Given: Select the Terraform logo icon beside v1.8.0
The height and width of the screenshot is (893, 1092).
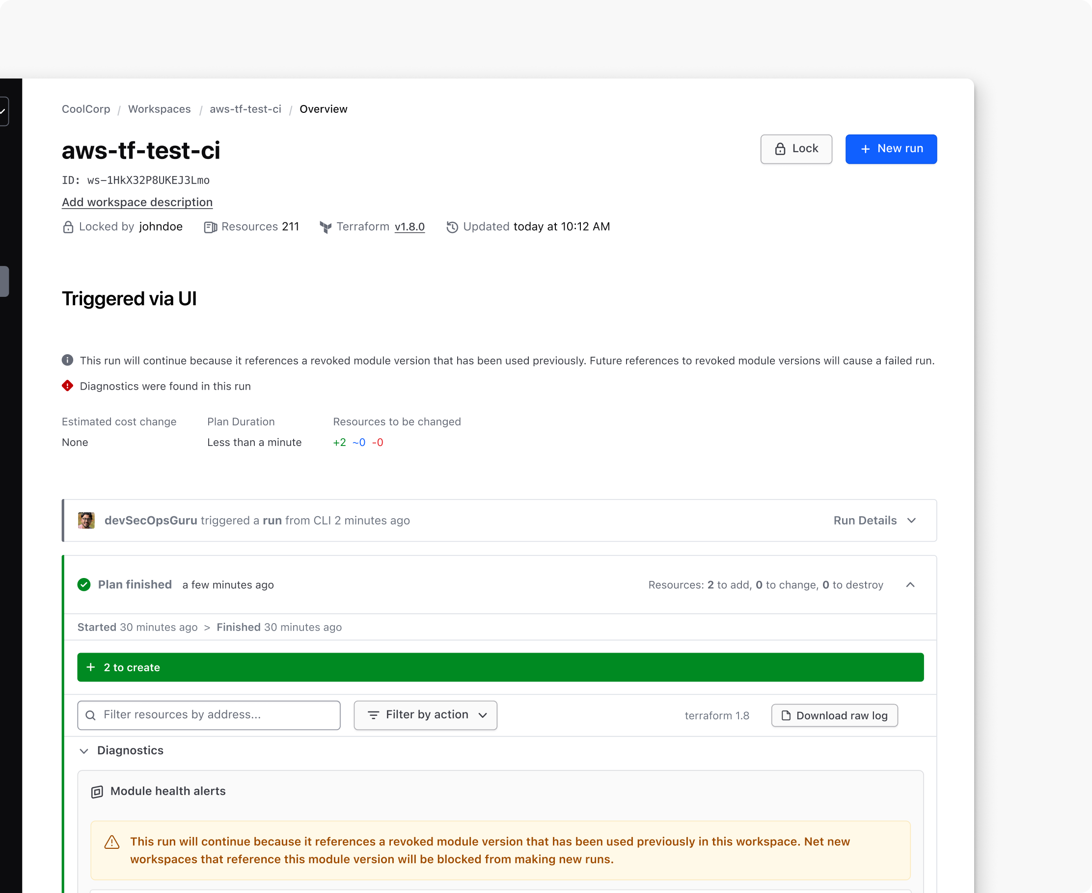Looking at the screenshot, I should click(326, 227).
